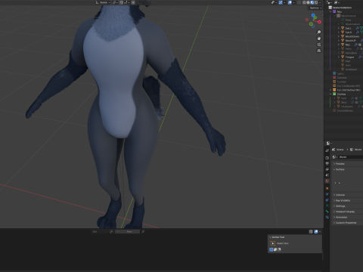Open the Global transform orientation dropdown
Screen dimensions: 363x272
pos(103,2)
